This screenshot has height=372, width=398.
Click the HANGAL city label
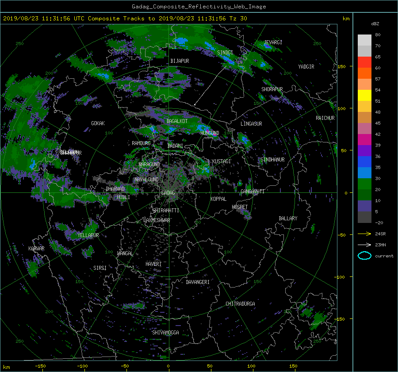125,253
